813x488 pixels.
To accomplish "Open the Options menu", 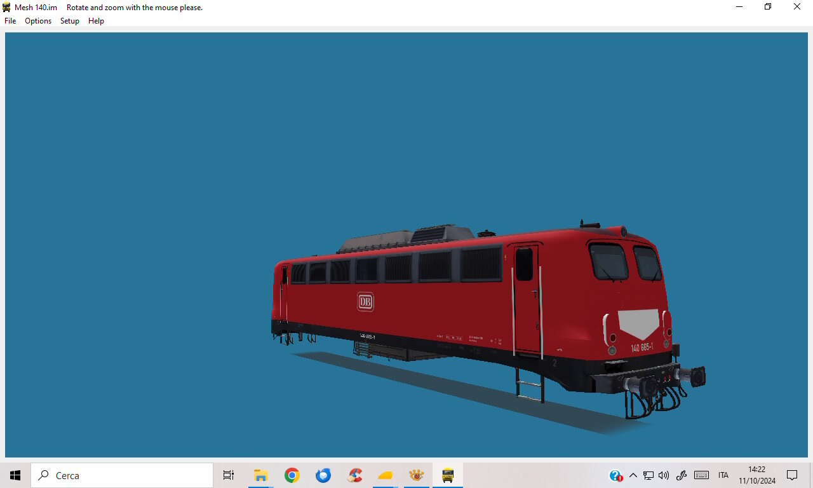I will [x=38, y=21].
